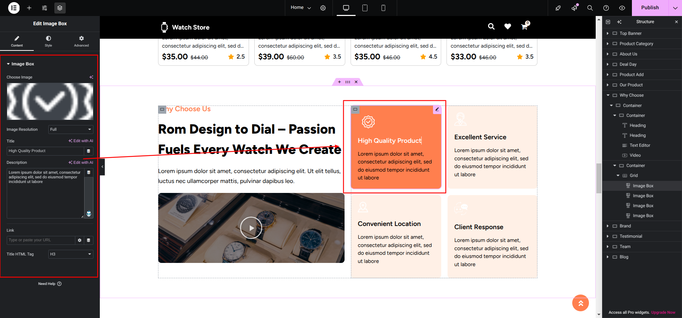
Task: Add a container with the plus handle
Action: (x=339, y=82)
